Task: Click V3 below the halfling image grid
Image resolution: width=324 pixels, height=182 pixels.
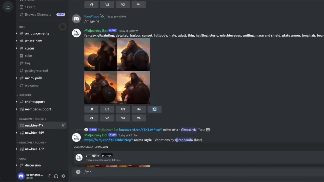Action: 123,118
